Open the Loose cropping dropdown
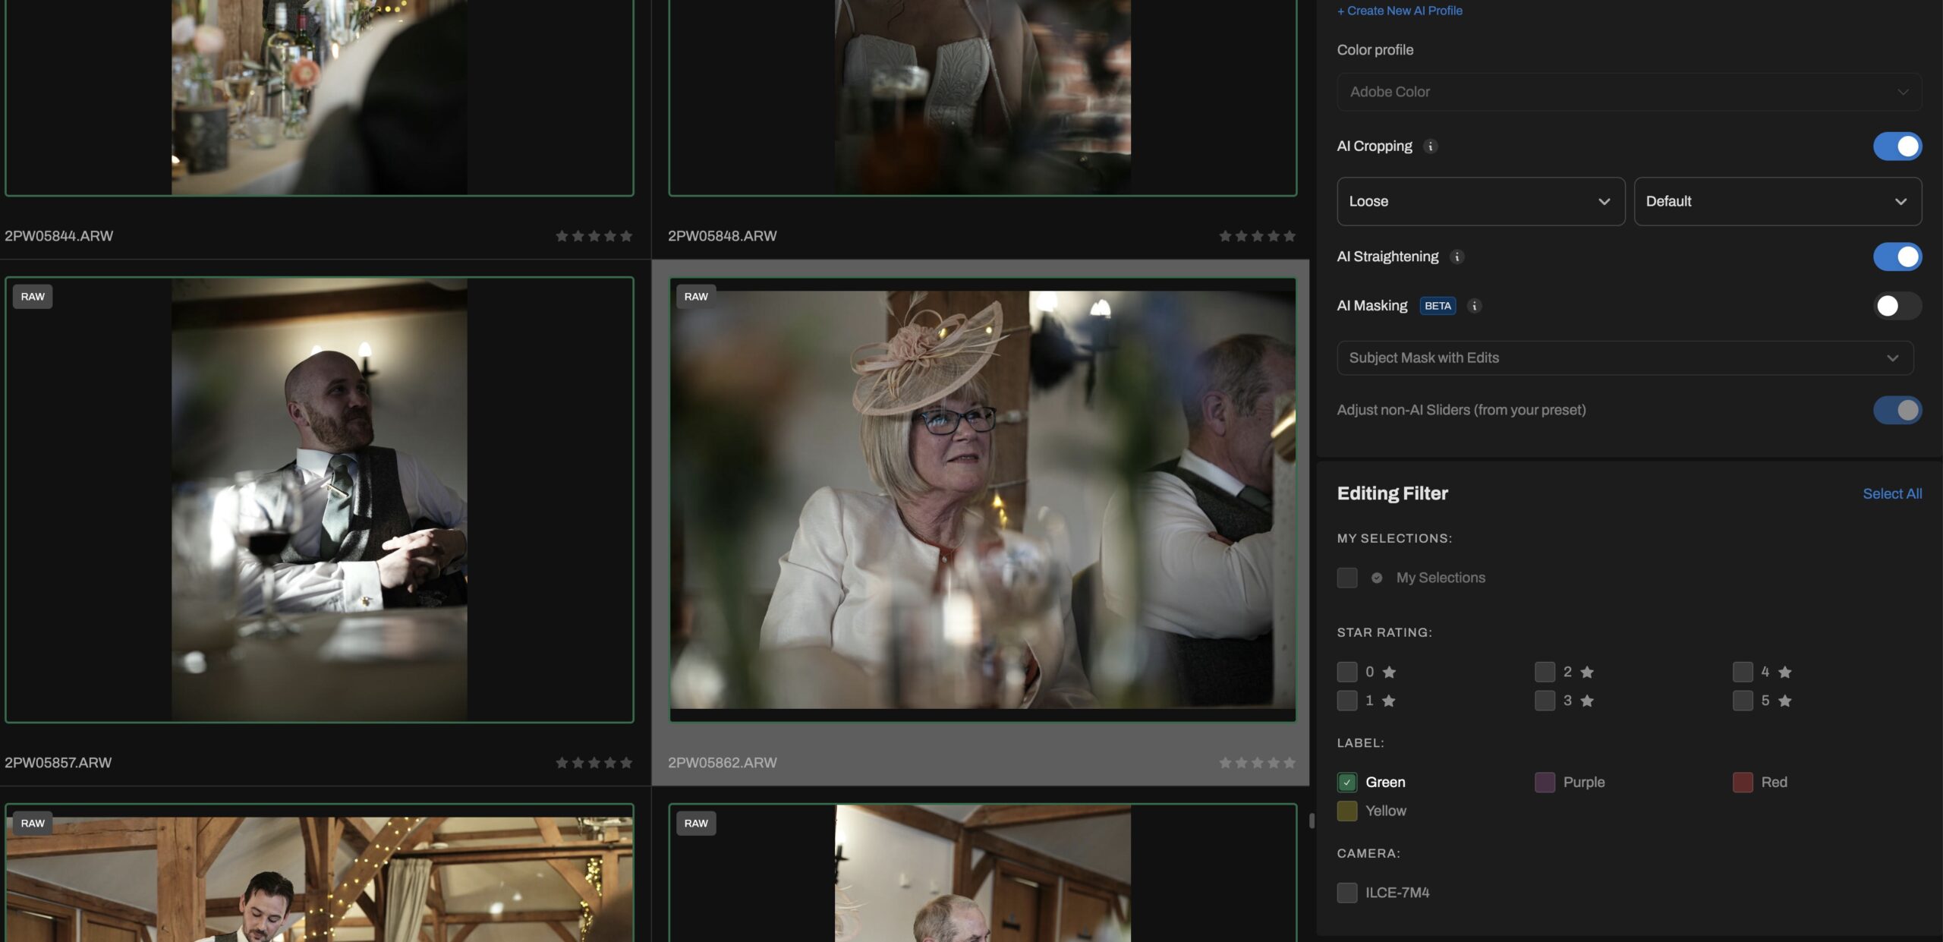Viewport: 1943px width, 942px height. 1480,201
